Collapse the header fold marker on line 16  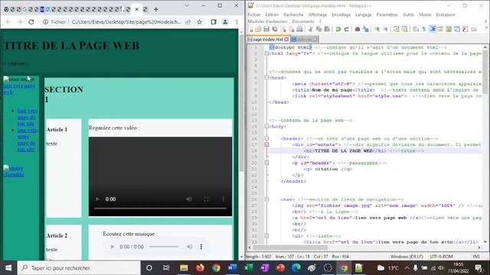(x=266, y=138)
